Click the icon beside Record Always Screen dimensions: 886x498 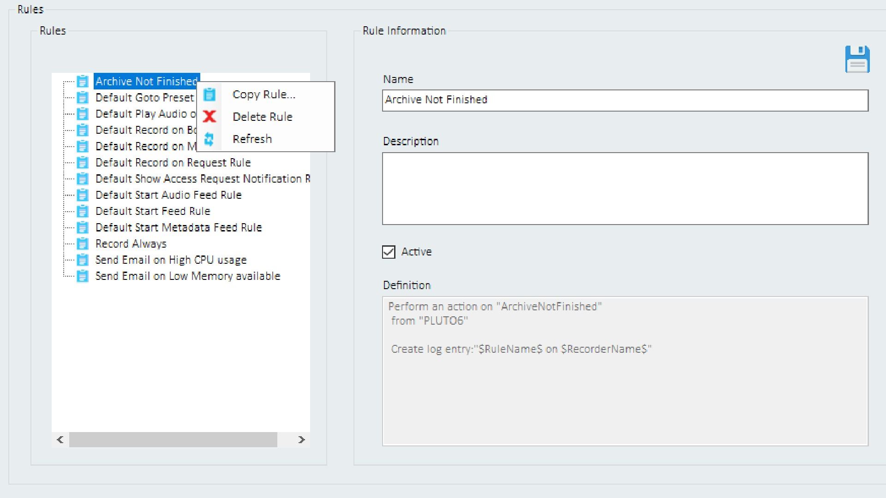click(x=83, y=244)
